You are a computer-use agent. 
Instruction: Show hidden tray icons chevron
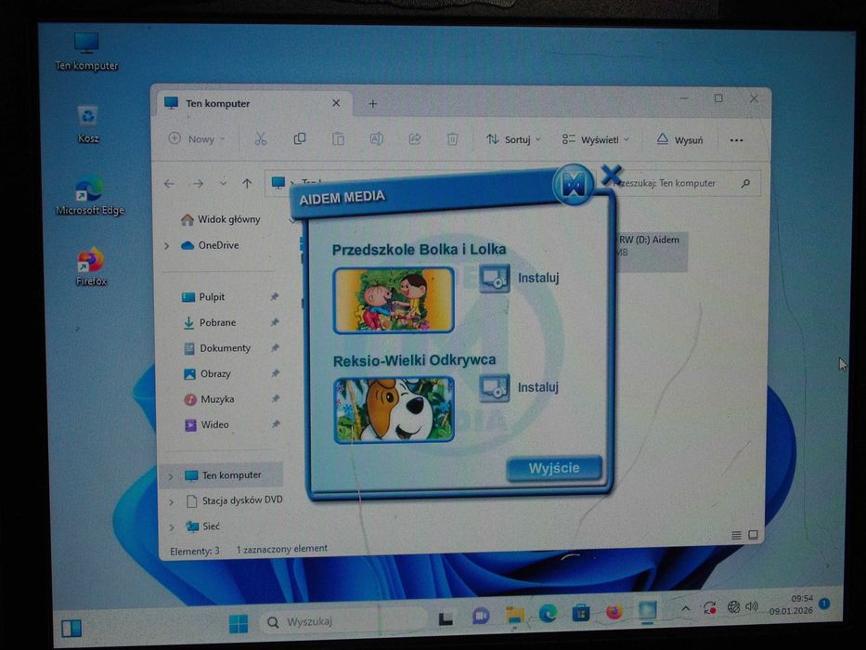(x=685, y=609)
